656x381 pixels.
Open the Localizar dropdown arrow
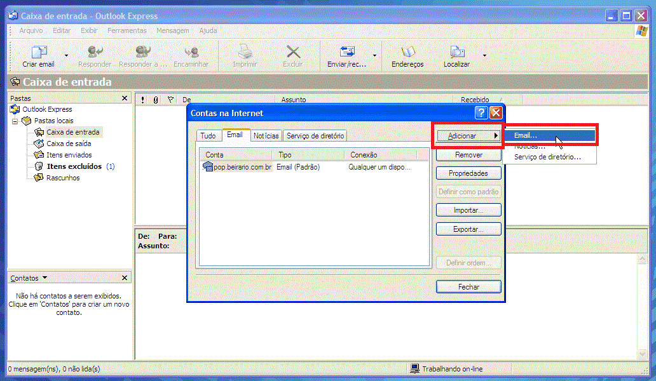484,55
